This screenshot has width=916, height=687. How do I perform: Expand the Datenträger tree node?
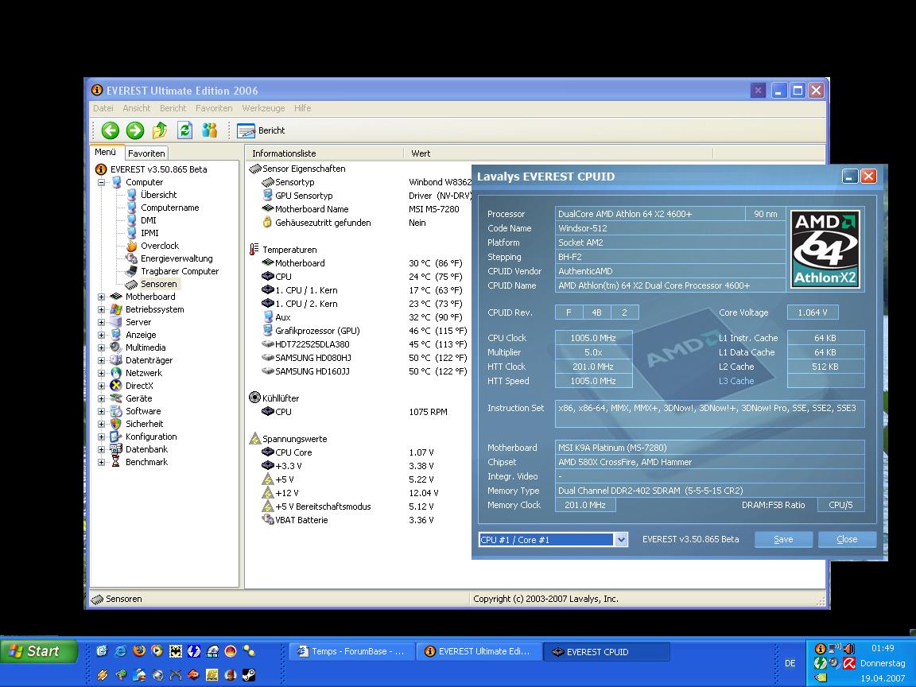click(x=101, y=360)
